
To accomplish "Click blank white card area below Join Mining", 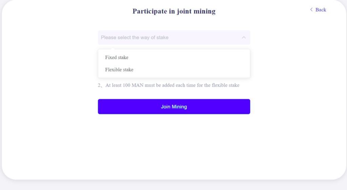I will [174, 146].
